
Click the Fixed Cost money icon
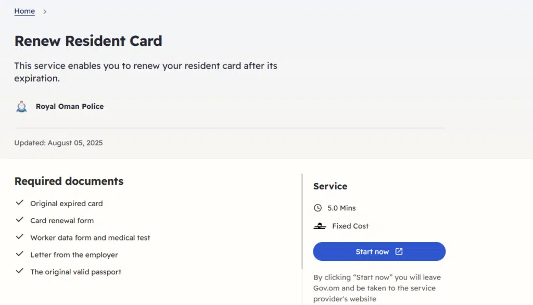click(x=320, y=226)
